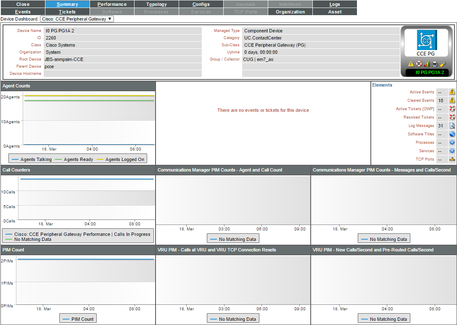Click the gear icon in Elements Processes row
The height and width of the screenshot is (325, 457).
(452, 143)
